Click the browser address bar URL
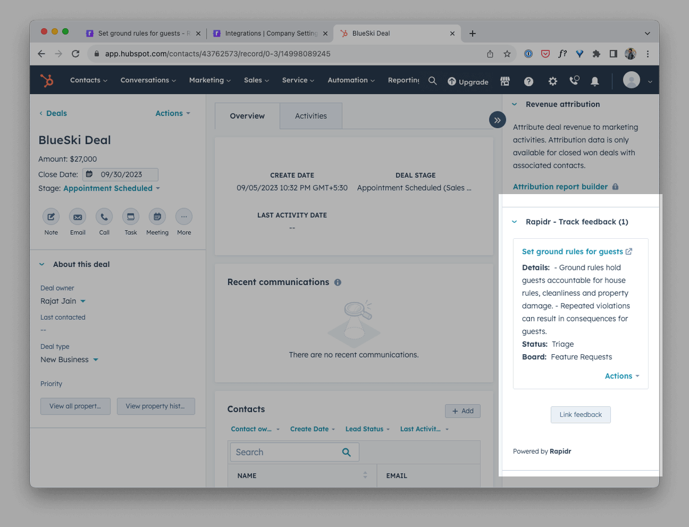This screenshot has width=689, height=527. [218, 53]
